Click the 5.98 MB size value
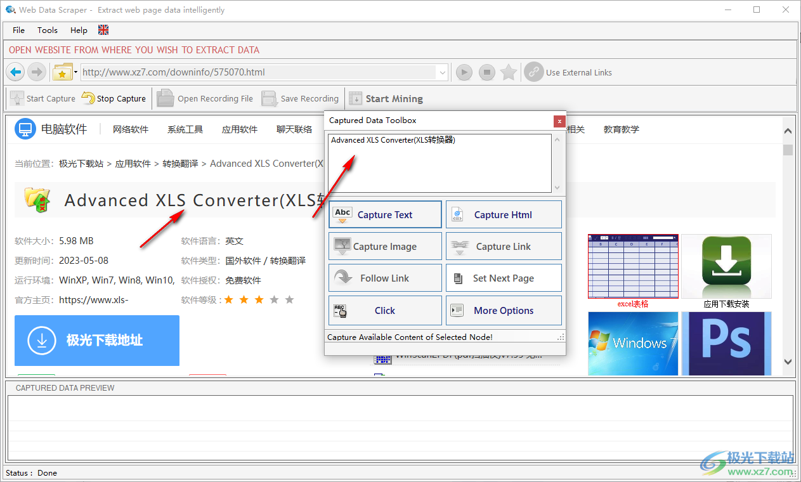 click(x=76, y=241)
